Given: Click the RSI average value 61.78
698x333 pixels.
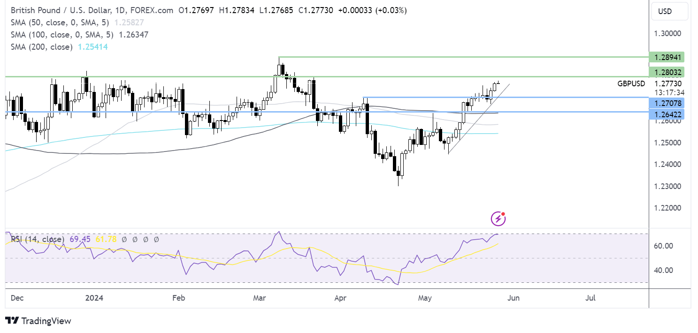Looking at the screenshot, I should pyautogui.click(x=106, y=239).
